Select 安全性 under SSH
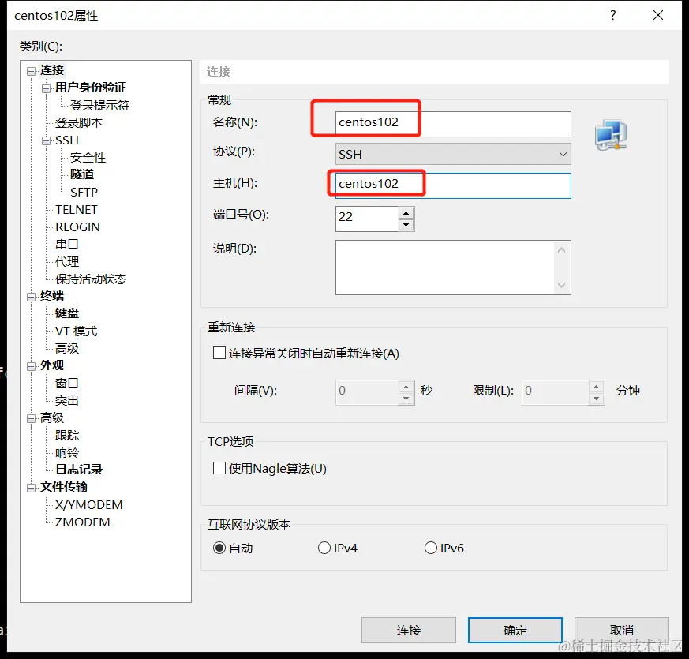Viewport: 689px width, 659px height. click(x=88, y=157)
